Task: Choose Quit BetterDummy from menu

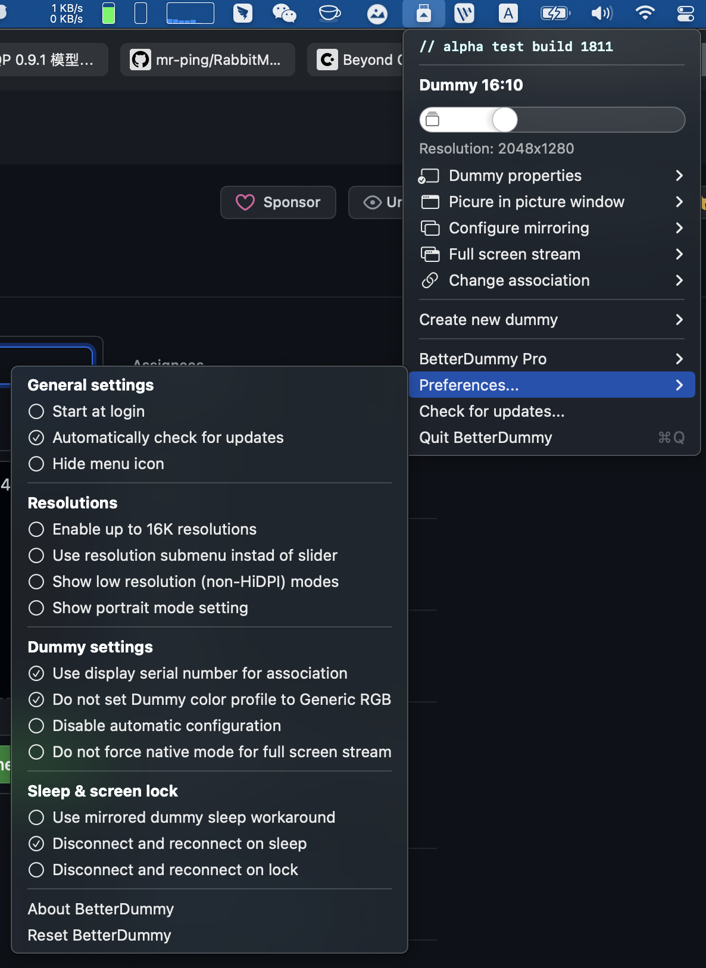Action: point(486,438)
